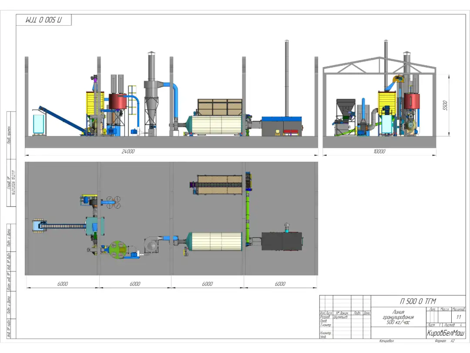Click the Копировал label below title block

pos(386,341)
